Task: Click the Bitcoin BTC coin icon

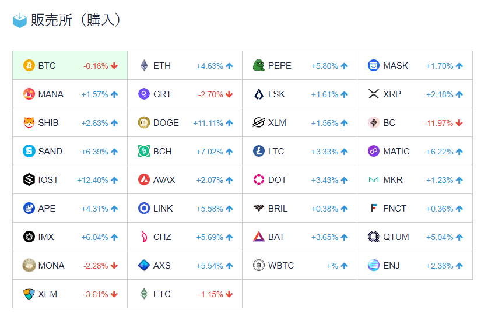Action: [x=29, y=65]
